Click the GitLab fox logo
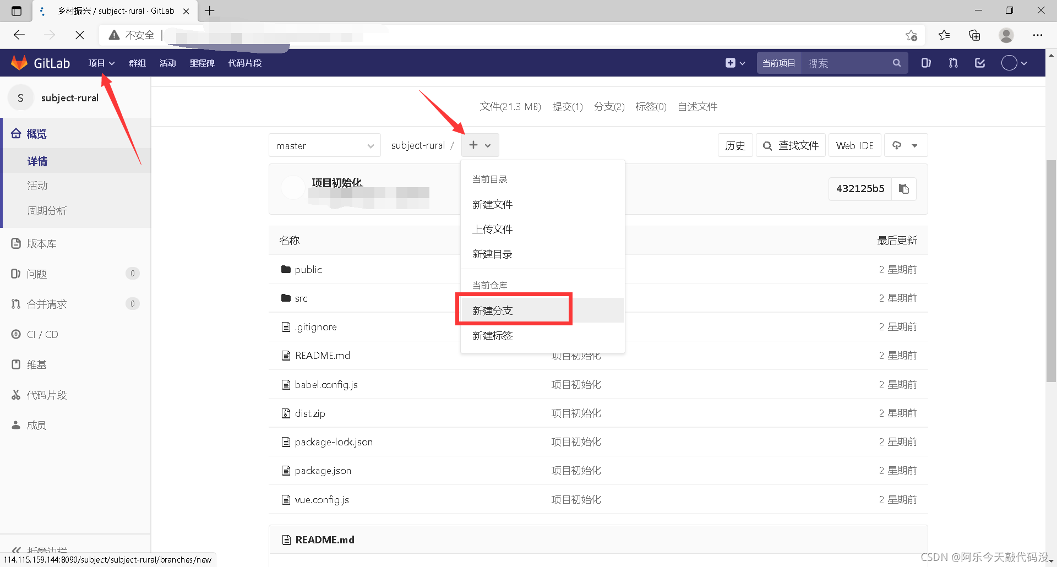The image size is (1057, 567). tap(19, 63)
